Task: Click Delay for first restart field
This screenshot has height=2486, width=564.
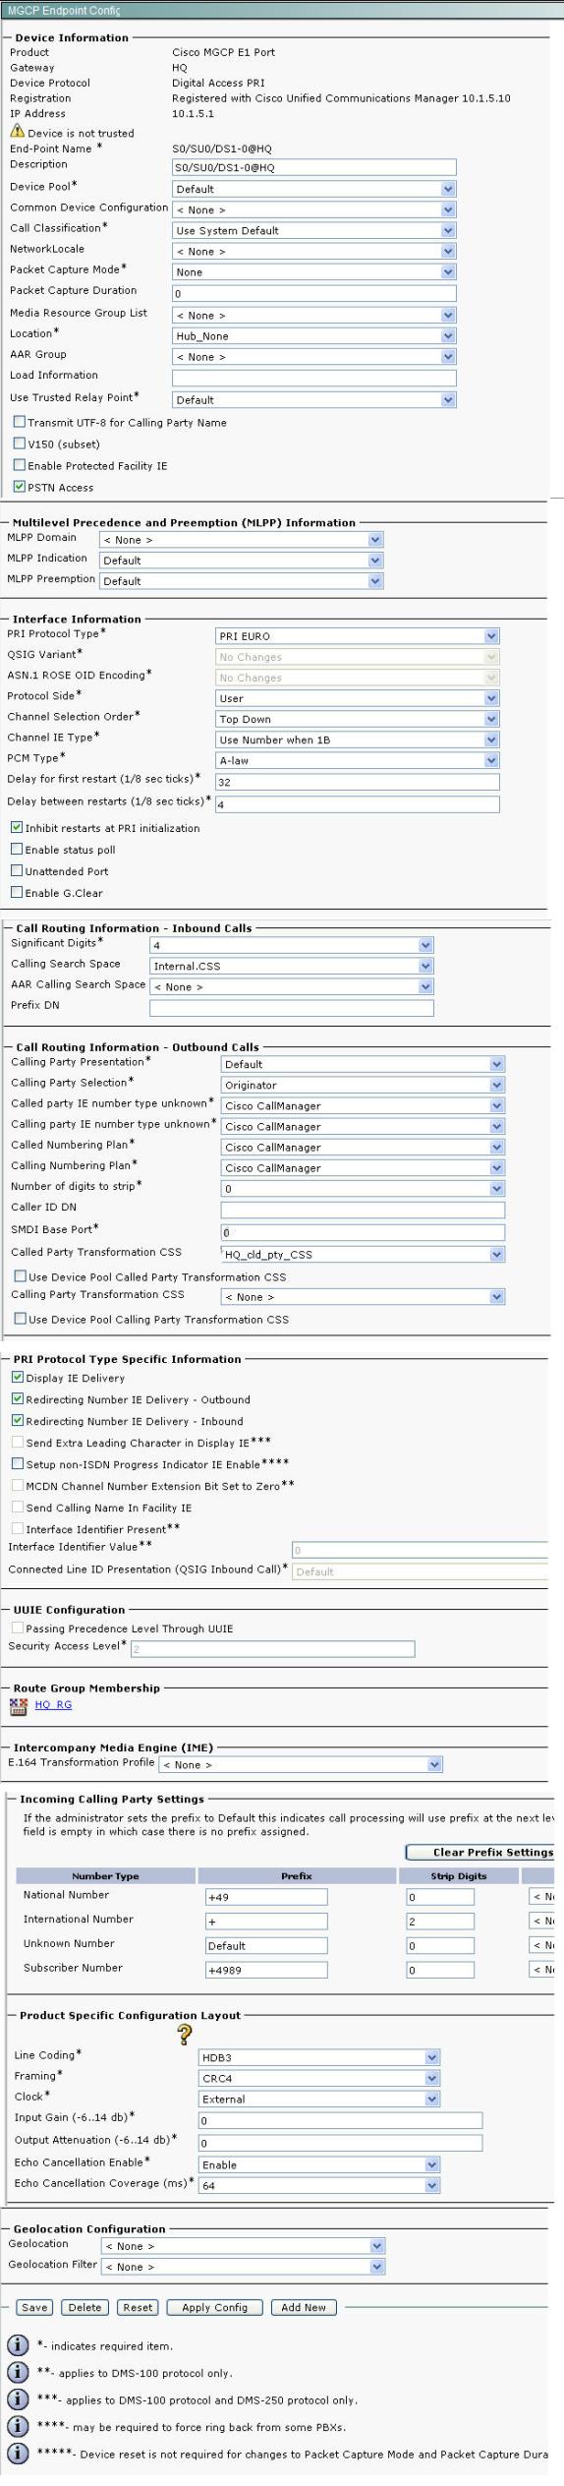Action: 358,782
